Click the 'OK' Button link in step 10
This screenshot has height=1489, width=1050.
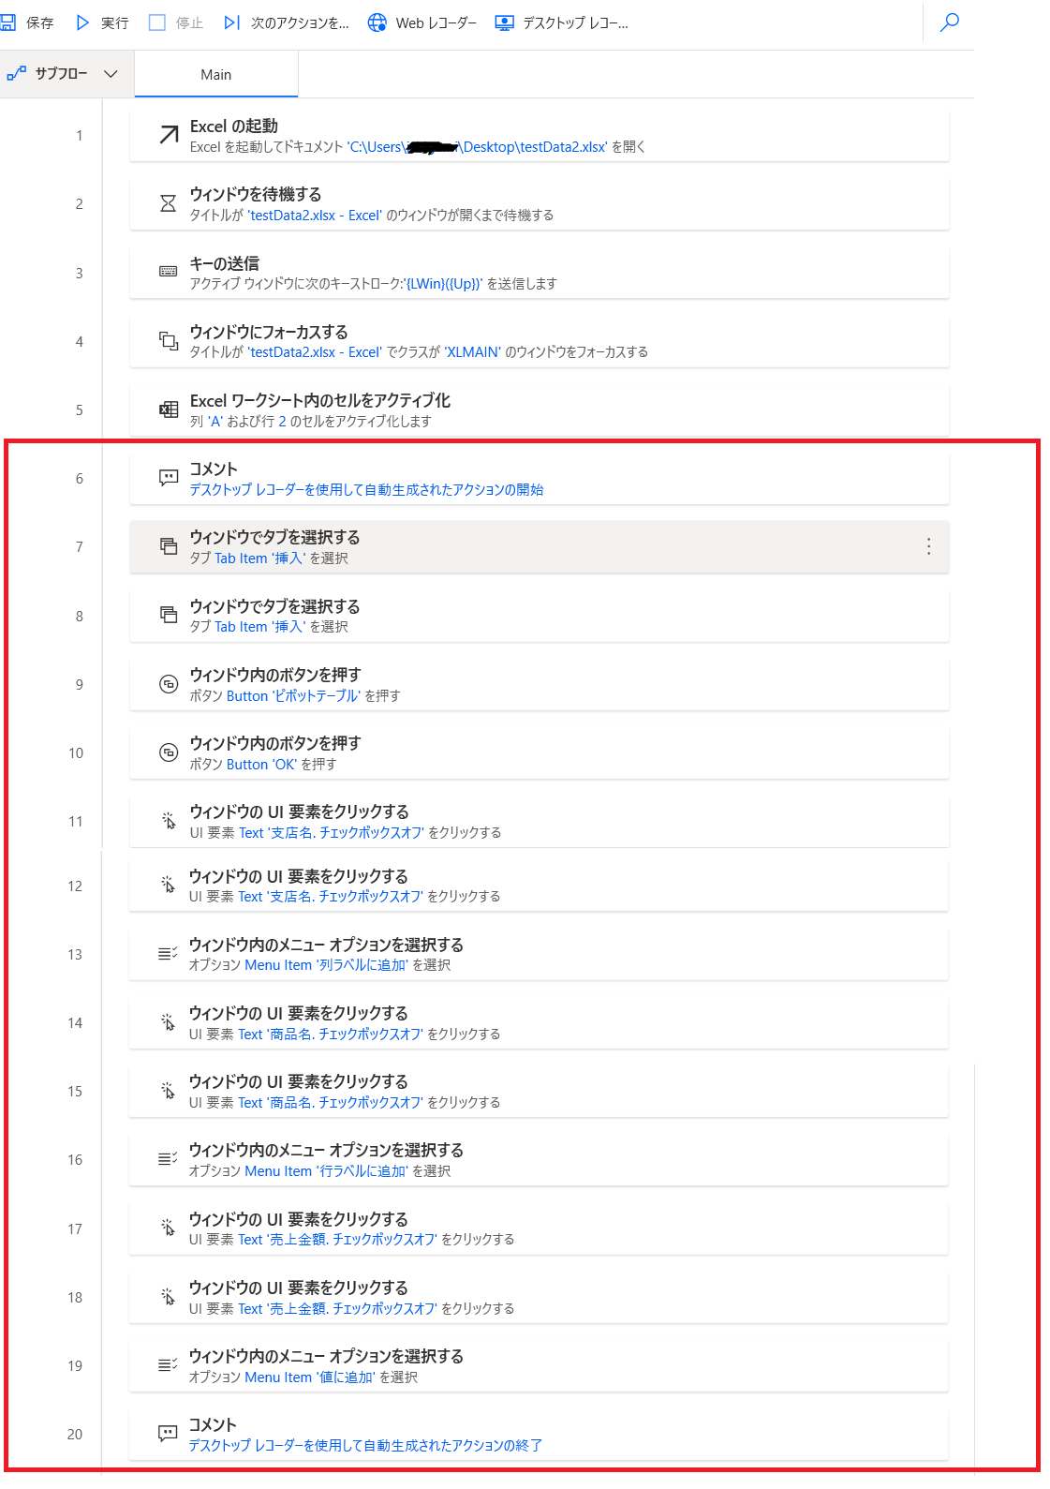(x=261, y=764)
